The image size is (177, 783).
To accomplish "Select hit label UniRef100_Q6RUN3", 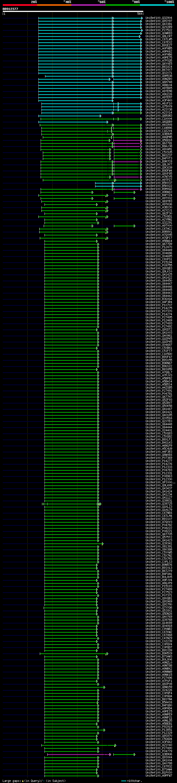I will pos(159,116).
